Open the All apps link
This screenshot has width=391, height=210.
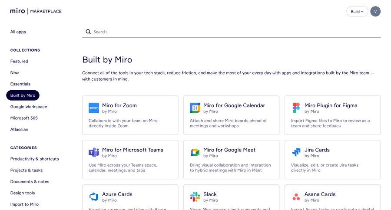(x=18, y=32)
